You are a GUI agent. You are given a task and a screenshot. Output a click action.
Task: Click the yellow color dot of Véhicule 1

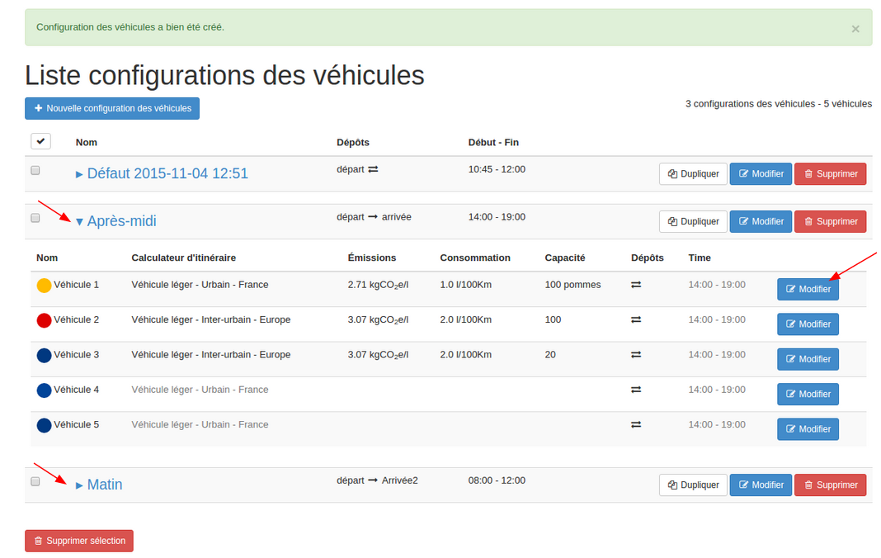(45, 286)
